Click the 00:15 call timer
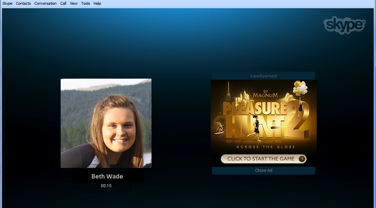Screen dimensions: 376x208 click(106, 186)
